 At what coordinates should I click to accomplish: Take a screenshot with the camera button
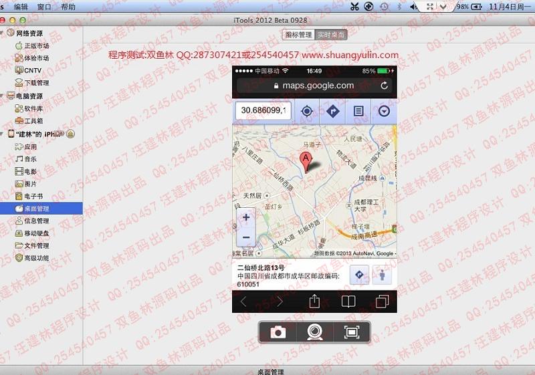[x=278, y=332]
